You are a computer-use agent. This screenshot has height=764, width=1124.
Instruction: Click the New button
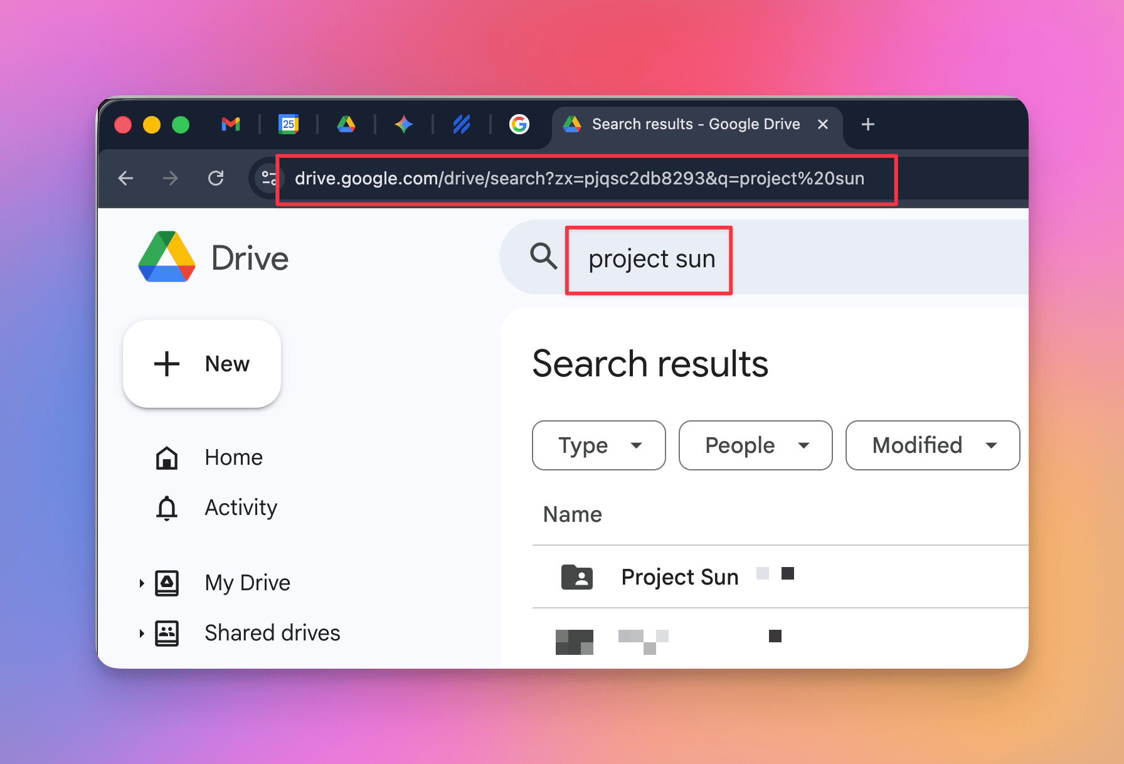(202, 364)
